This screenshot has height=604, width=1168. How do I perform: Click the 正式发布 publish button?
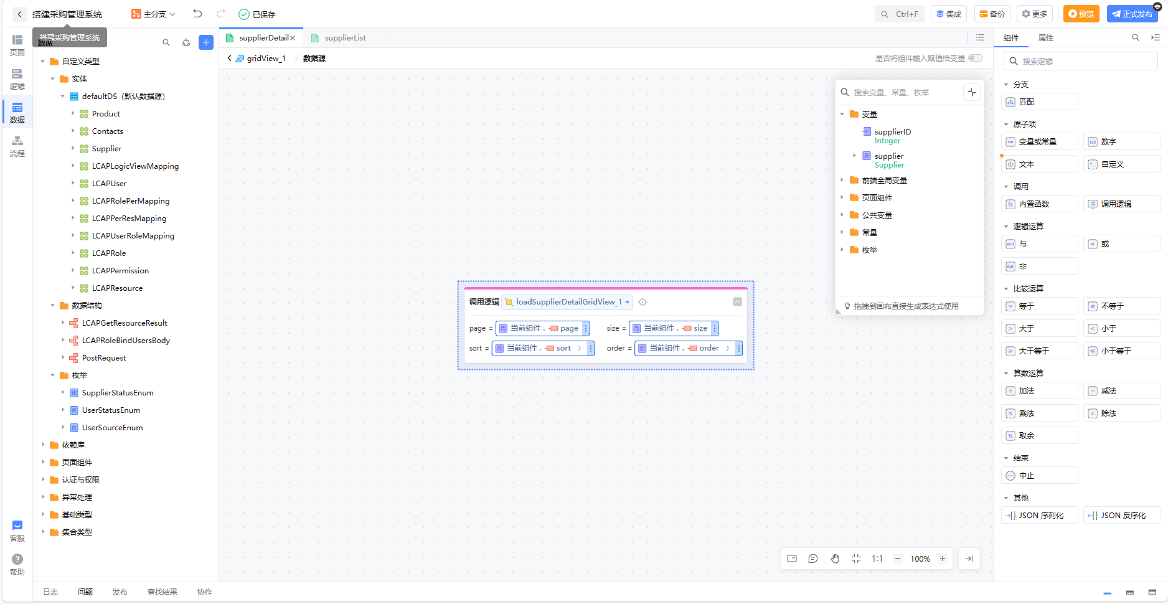click(x=1132, y=14)
